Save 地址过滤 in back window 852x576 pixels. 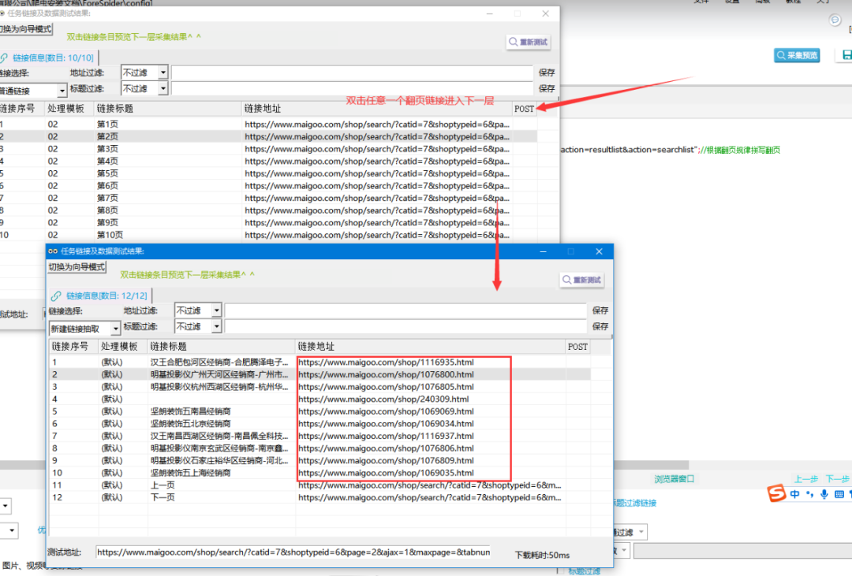547,72
